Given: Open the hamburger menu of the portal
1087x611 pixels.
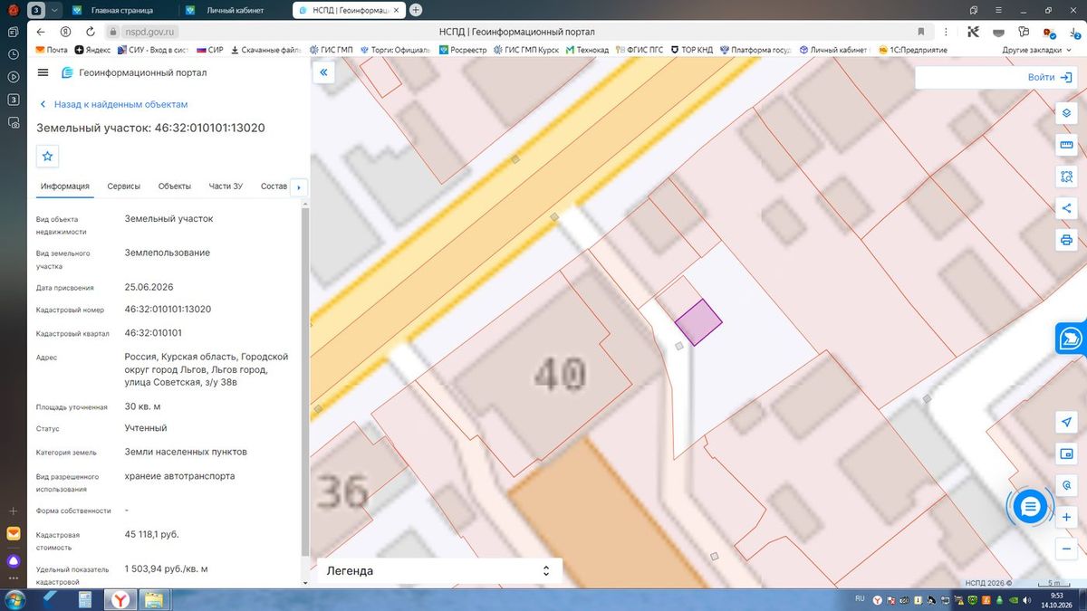Looking at the screenshot, I should pos(43,72).
